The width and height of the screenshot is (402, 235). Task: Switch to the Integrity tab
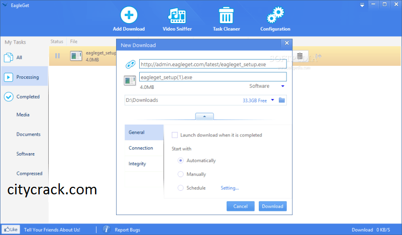[144, 164]
